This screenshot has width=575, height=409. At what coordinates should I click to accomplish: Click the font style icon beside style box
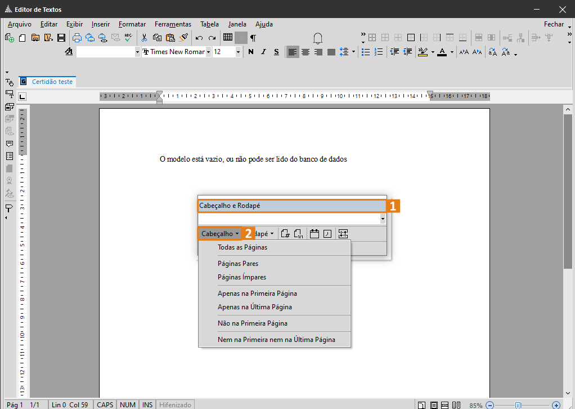pos(69,52)
